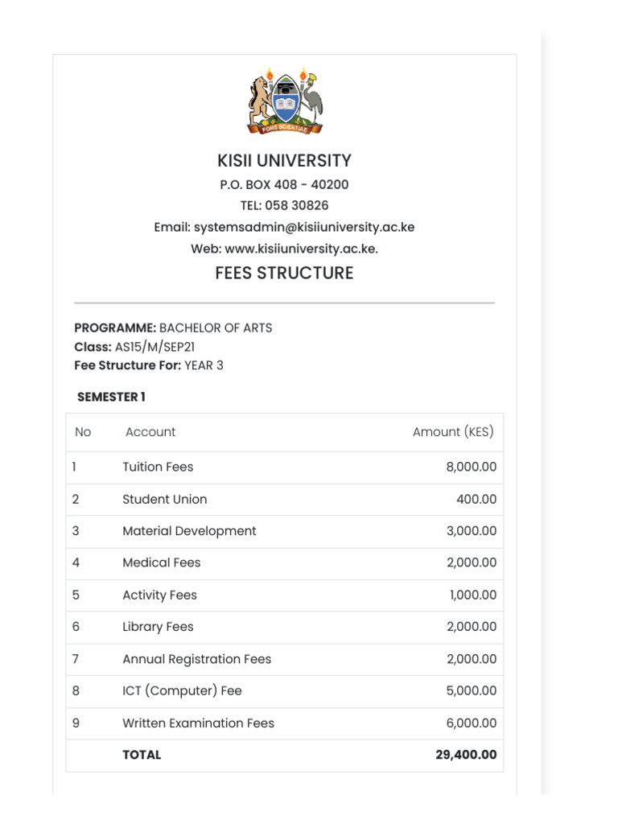Select the KISII UNIVERSITY heading
Image resolution: width=618 pixels, height=824 pixels.
click(x=284, y=160)
